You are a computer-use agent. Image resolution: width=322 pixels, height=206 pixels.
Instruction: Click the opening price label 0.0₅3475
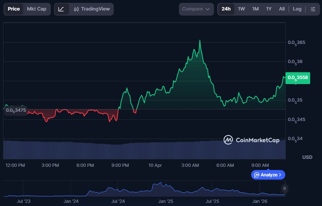point(16,110)
